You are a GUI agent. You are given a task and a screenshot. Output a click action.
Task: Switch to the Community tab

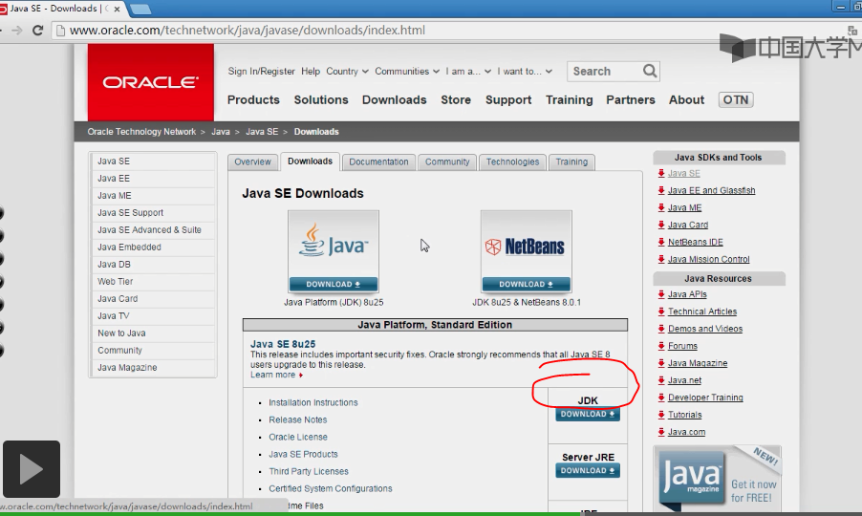click(447, 162)
